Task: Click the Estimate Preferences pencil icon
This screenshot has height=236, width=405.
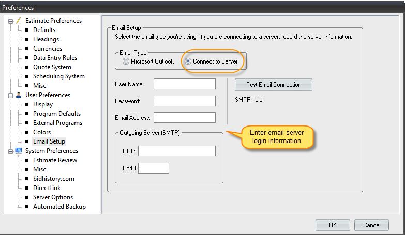Action: pos(19,21)
